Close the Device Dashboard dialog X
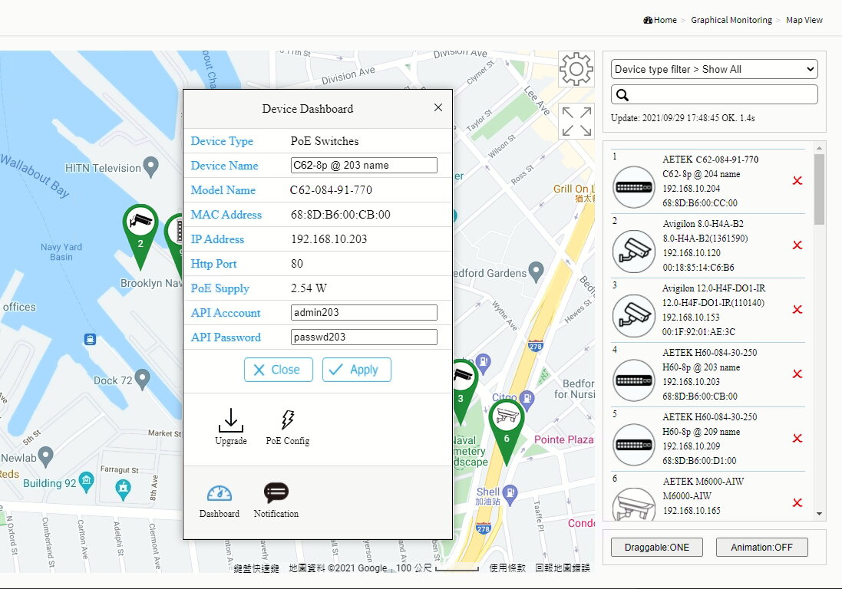The image size is (842, 589). 438,108
